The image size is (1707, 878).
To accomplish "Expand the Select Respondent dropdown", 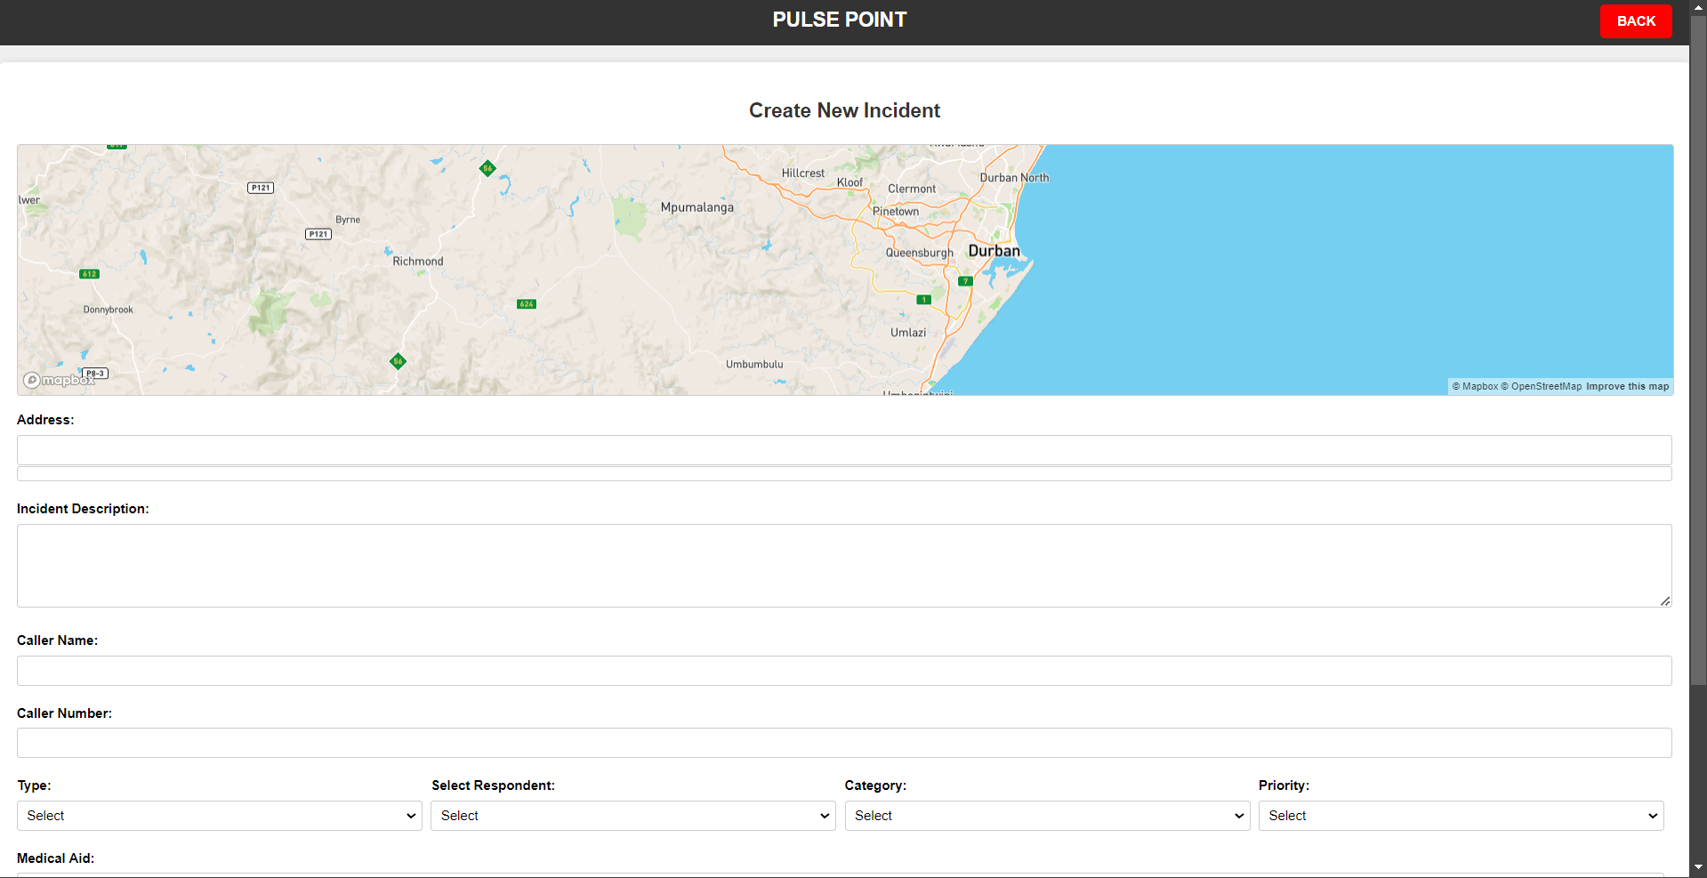I will point(632,816).
